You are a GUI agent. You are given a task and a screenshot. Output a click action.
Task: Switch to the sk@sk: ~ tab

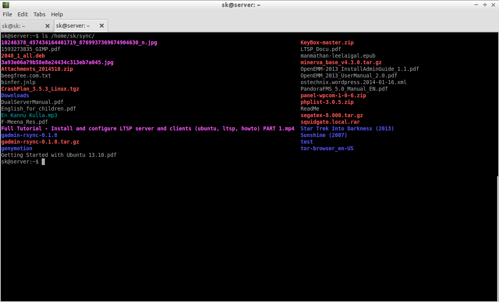[27, 26]
